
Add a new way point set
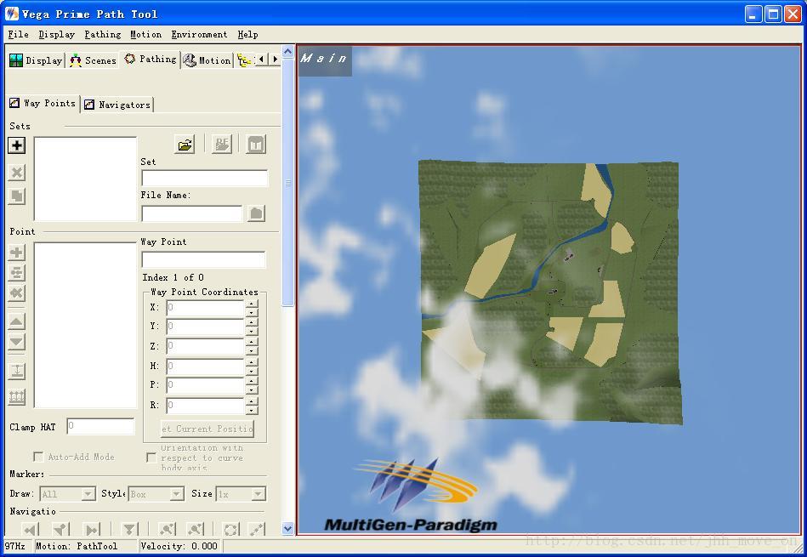click(x=17, y=145)
